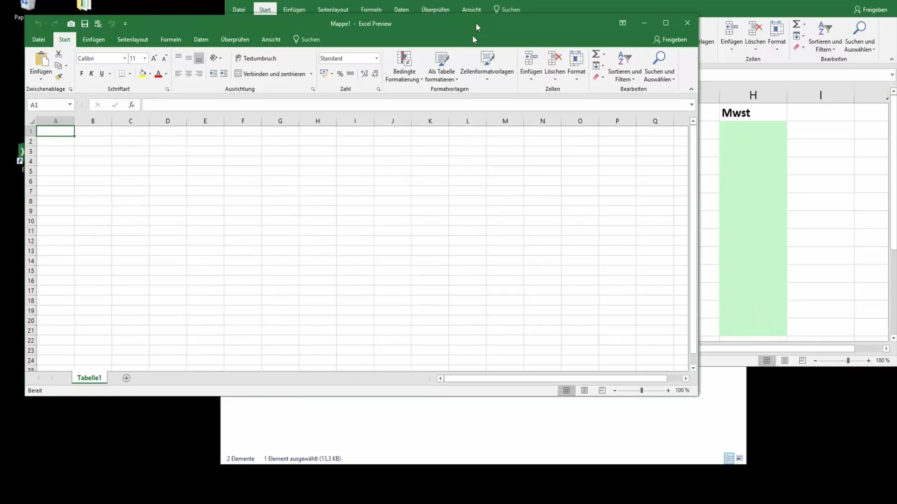Toggle bold F formatting

[x=81, y=74]
